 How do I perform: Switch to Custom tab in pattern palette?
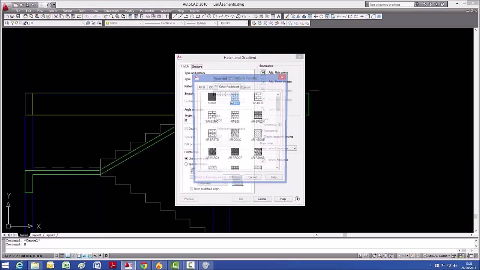point(245,87)
